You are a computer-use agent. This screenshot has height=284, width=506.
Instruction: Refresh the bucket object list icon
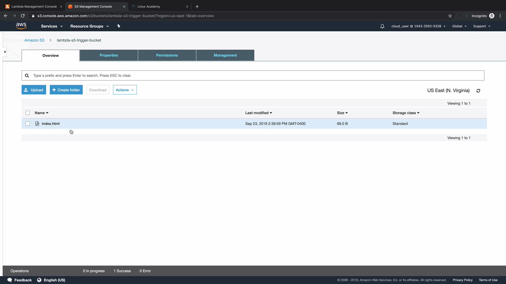tap(478, 91)
